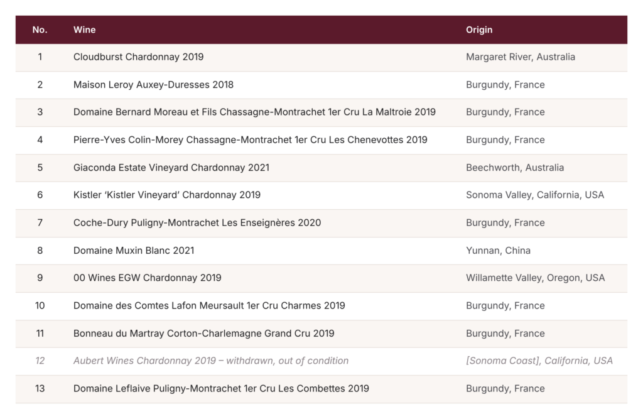Select 'Willamette Valley, Oregon, USA' origin
This screenshot has width=643, height=419.
(535, 278)
